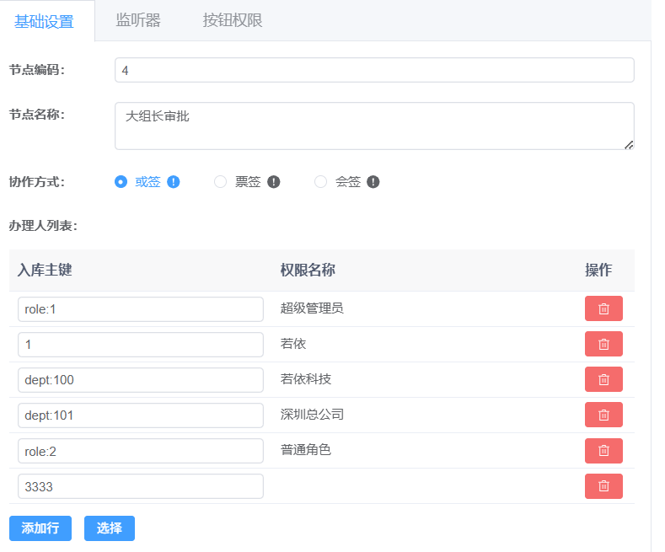Screen dimensions: 665x552
Task: Delete the role:2 普通角色 row
Action: pyautogui.click(x=603, y=450)
